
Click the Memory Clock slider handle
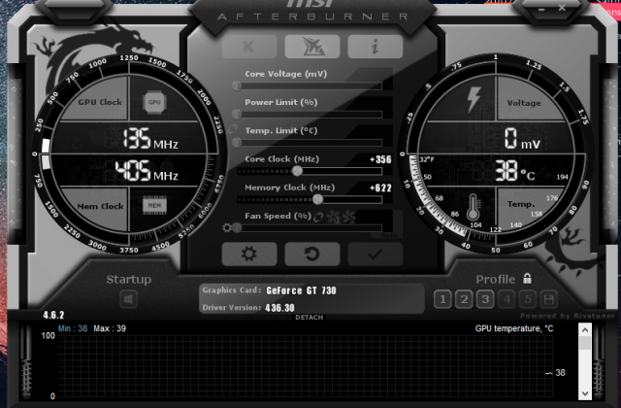click(x=318, y=198)
